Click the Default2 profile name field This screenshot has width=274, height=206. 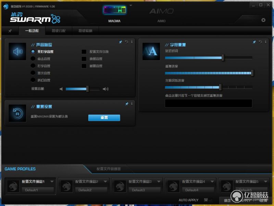(x=91, y=190)
